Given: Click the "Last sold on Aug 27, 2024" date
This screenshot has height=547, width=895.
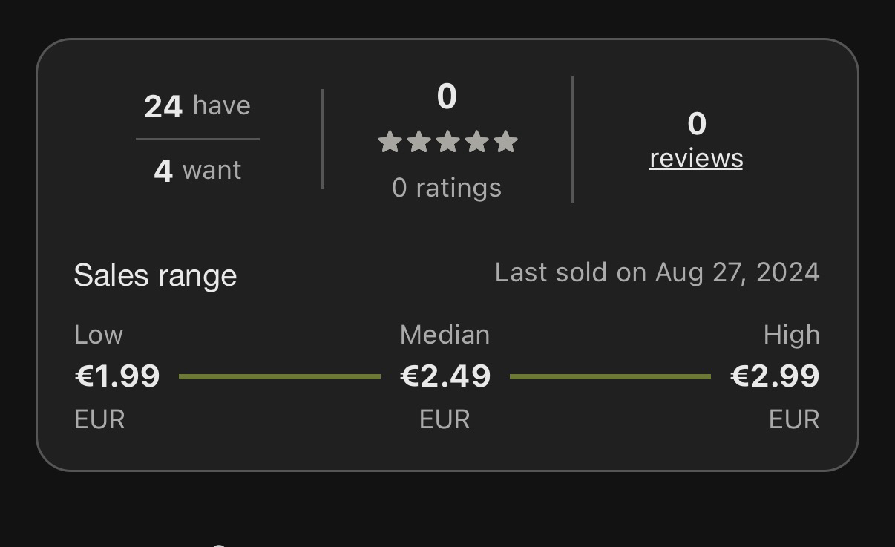Looking at the screenshot, I should [x=657, y=272].
